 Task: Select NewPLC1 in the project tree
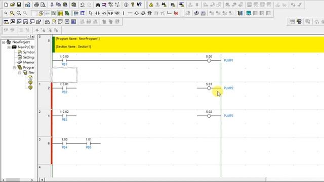(26, 47)
